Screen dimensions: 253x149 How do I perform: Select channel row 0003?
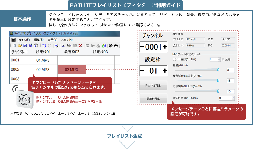[x=15, y=79]
